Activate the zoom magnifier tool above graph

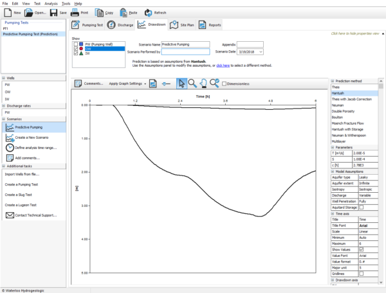[192, 84]
